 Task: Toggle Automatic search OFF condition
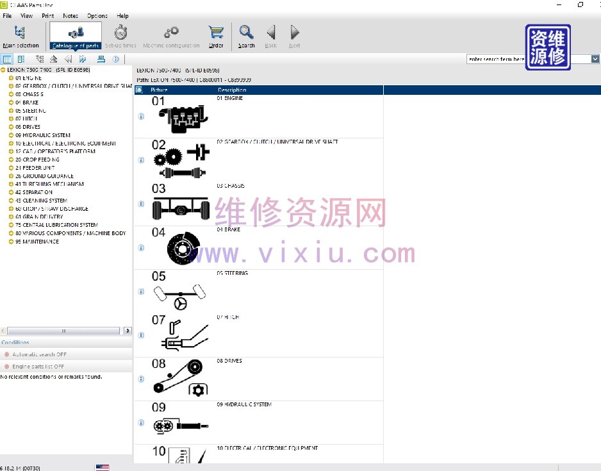coord(39,354)
